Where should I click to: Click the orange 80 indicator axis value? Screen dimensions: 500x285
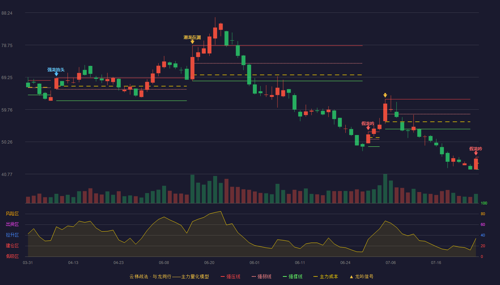tap(483, 214)
